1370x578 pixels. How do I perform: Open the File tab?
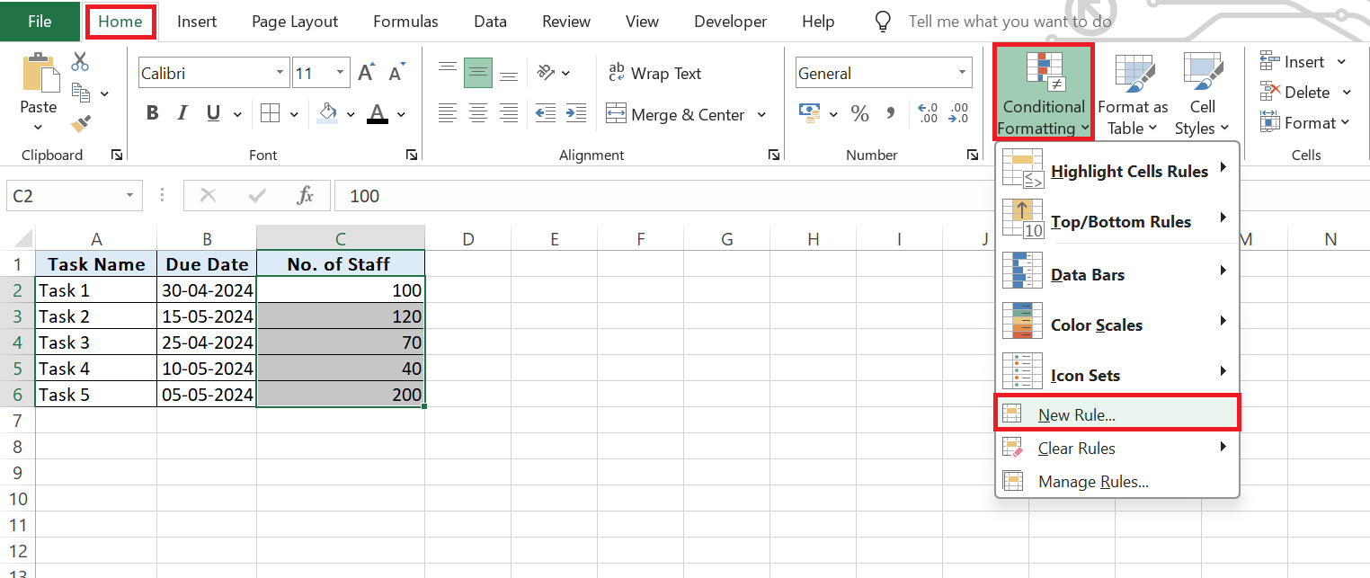coord(40,22)
